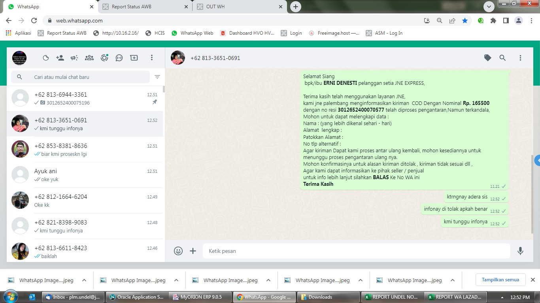Toggle the blue bookmark star

(465, 21)
